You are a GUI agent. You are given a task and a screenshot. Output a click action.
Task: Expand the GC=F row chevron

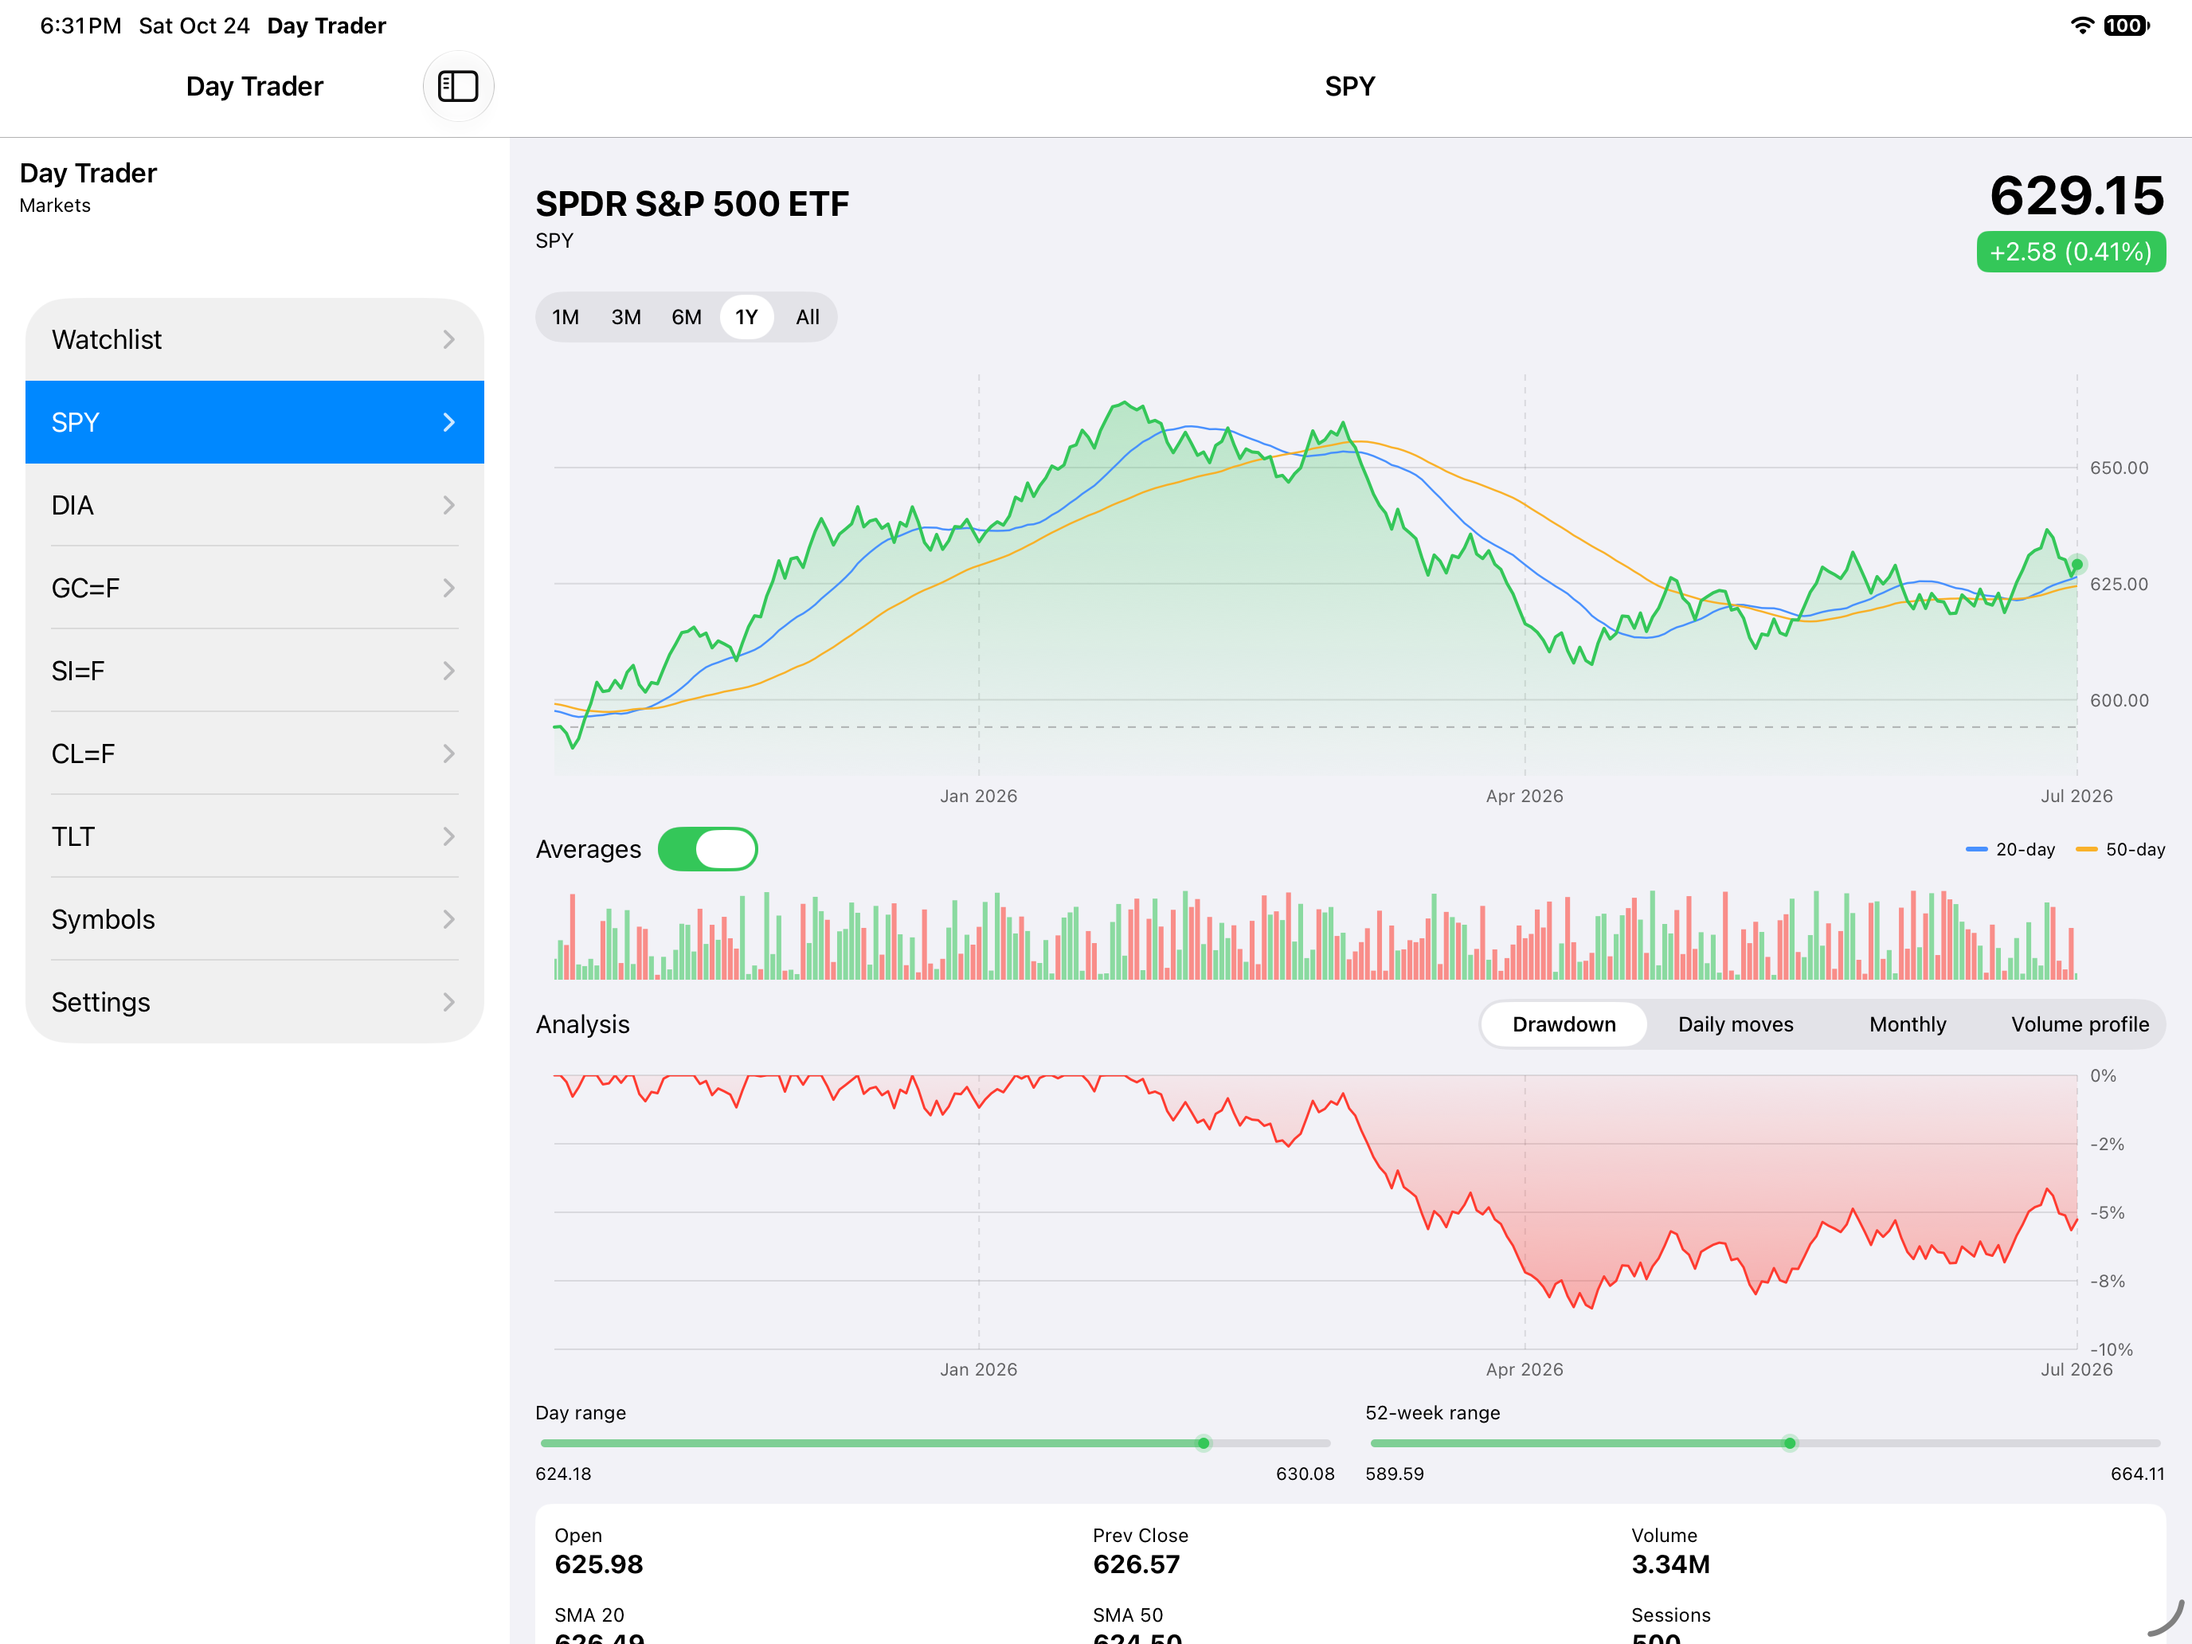click(449, 589)
